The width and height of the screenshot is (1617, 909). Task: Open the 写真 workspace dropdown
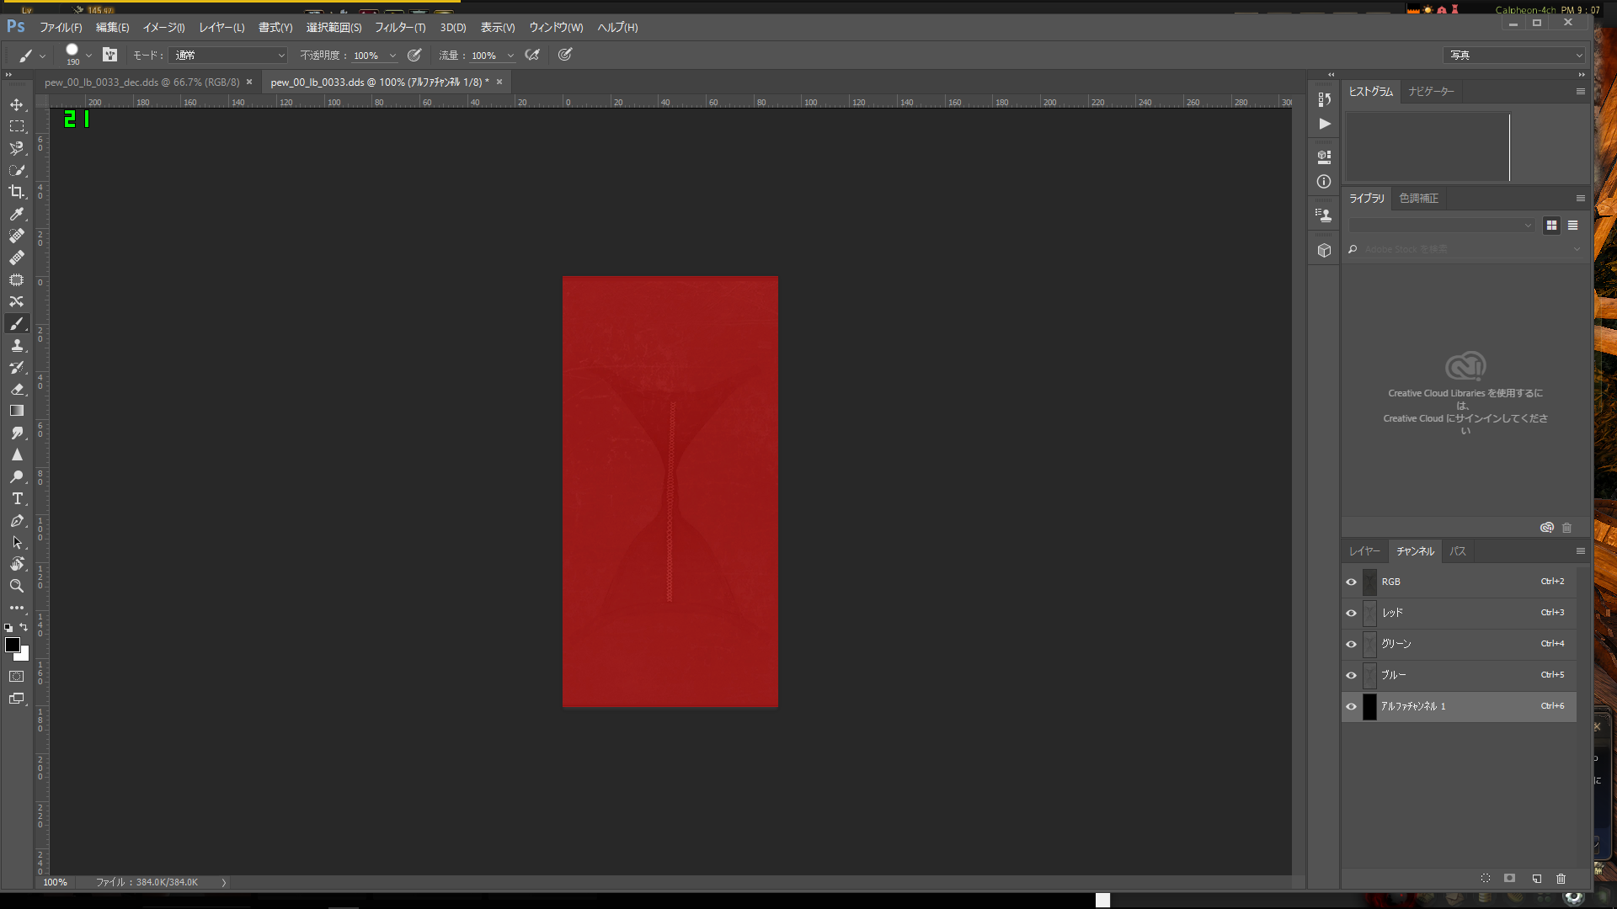1513,55
